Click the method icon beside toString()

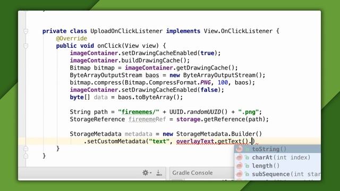(x=239, y=149)
